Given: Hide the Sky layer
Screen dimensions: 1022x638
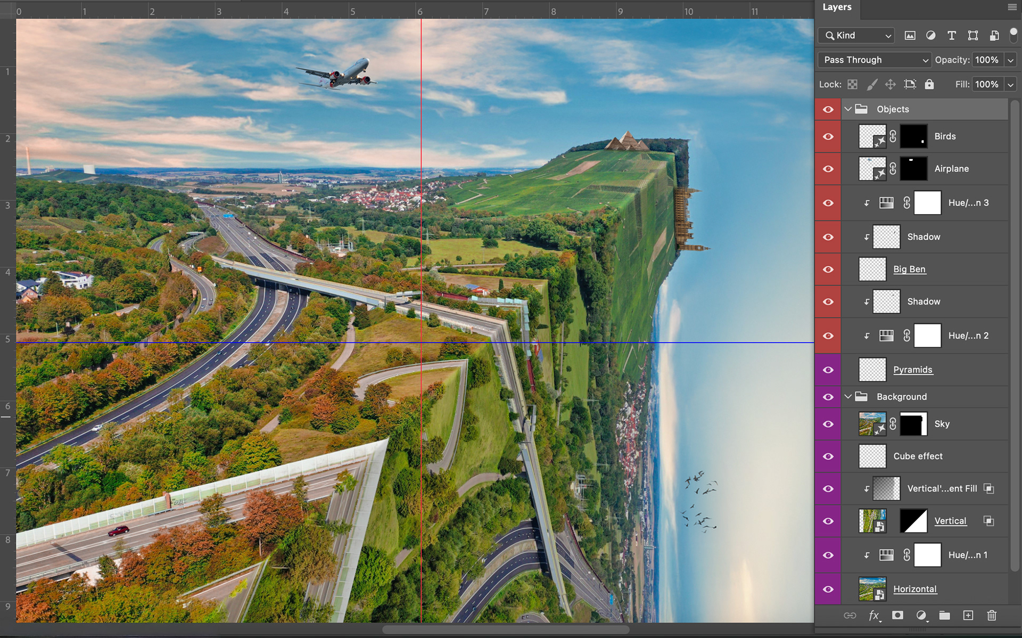Looking at the screenshot, I should [x=828, y=424].
